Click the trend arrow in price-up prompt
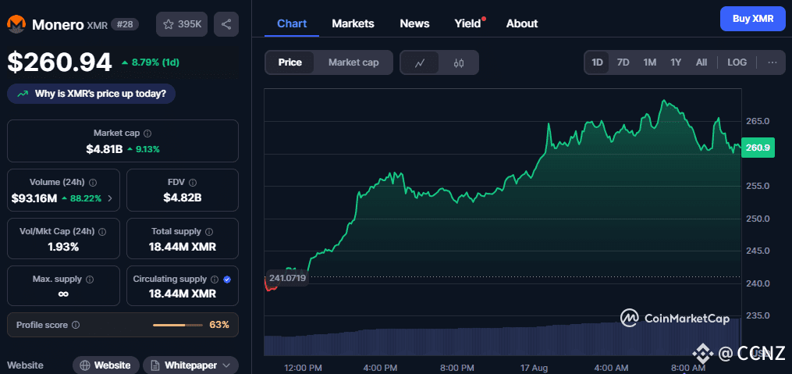792x374 pixels. click(x=23, y=94)
